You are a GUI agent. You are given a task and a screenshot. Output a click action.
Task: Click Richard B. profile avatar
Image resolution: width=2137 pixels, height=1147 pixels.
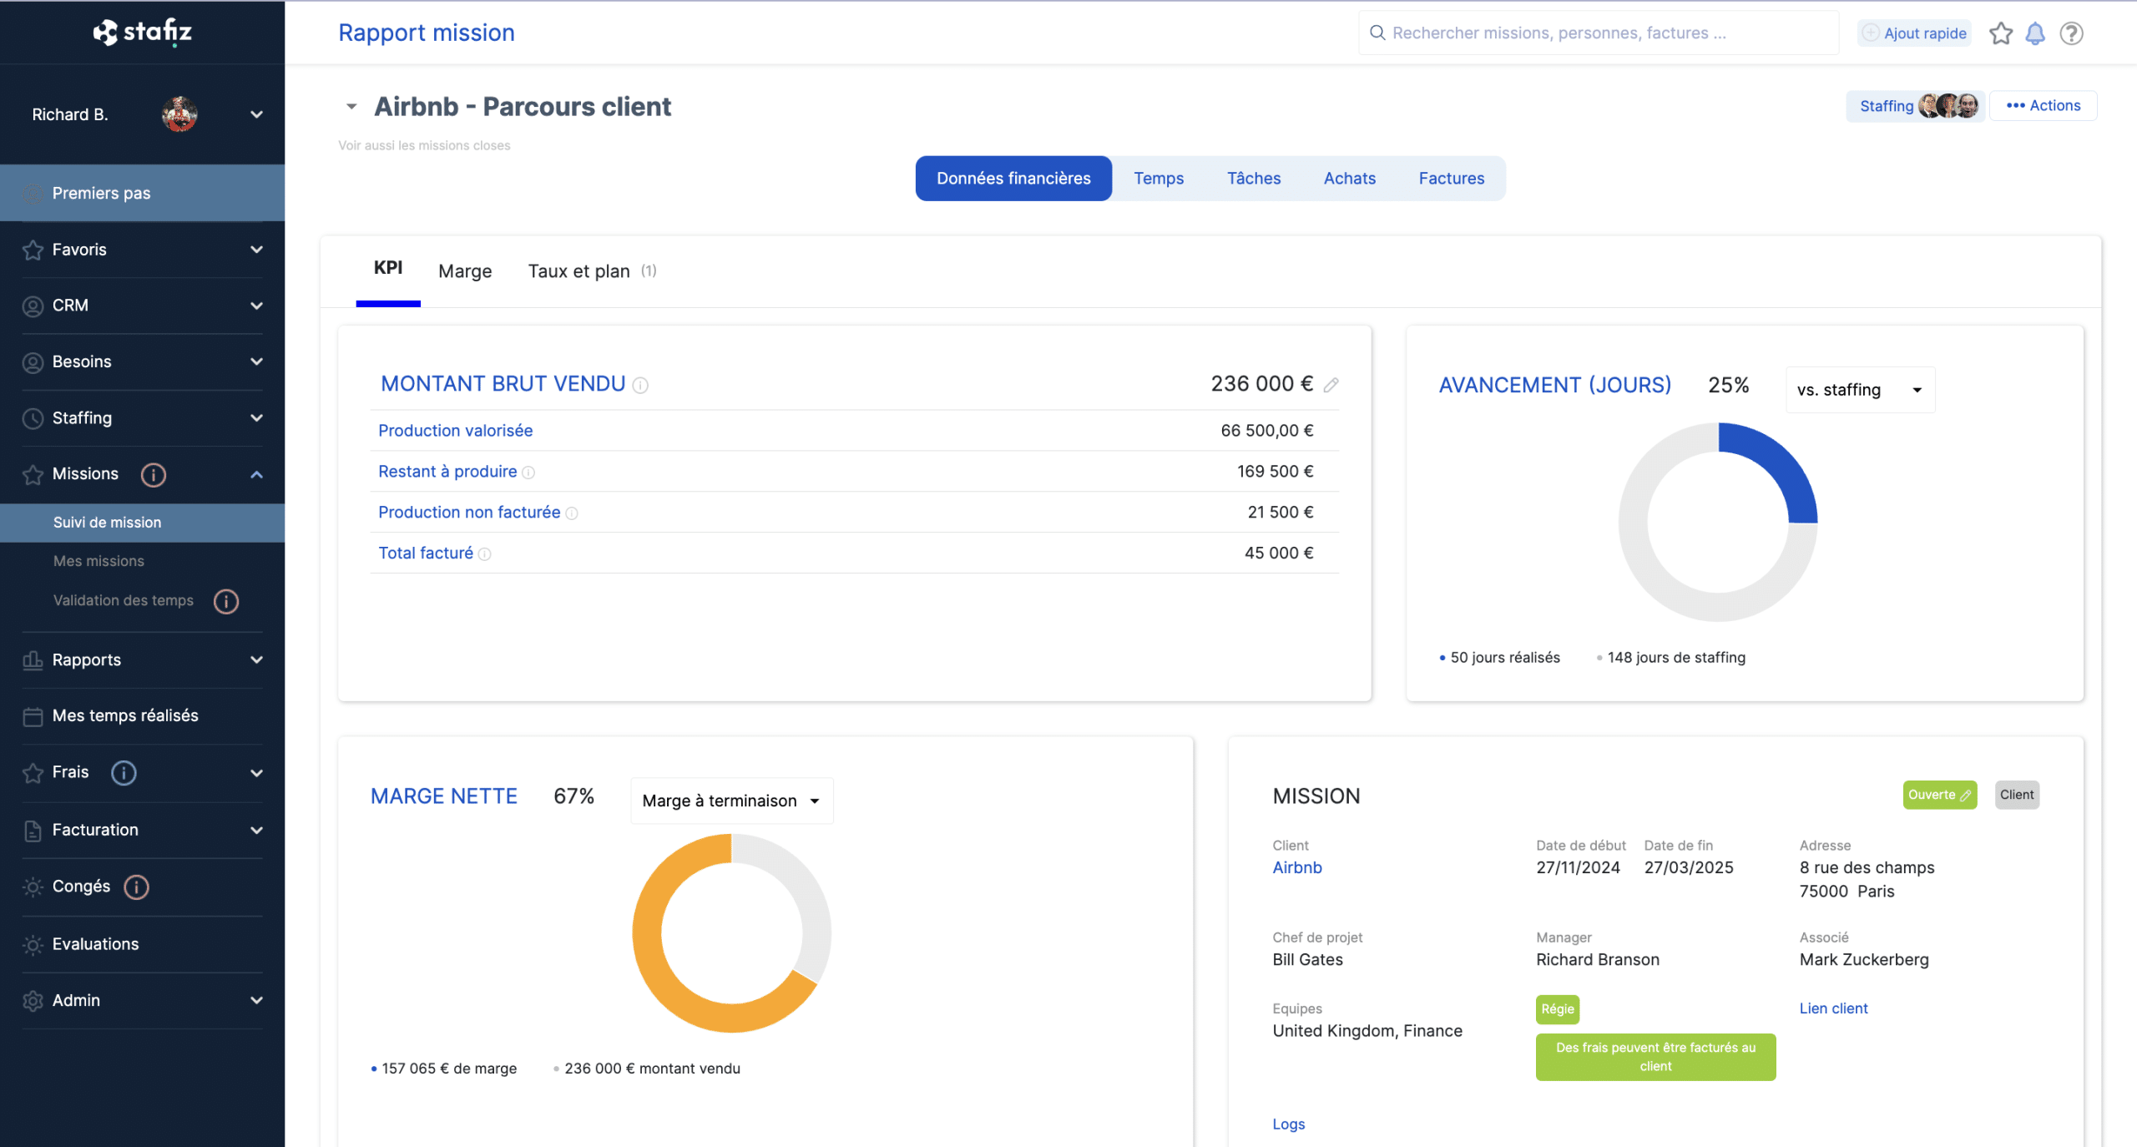[179, 114]
